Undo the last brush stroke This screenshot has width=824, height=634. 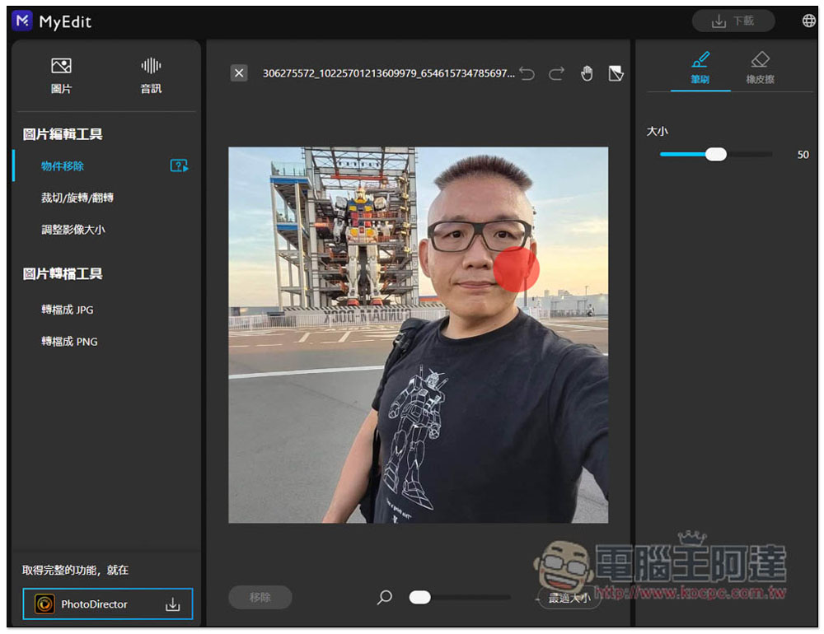(x=527, y=73)
